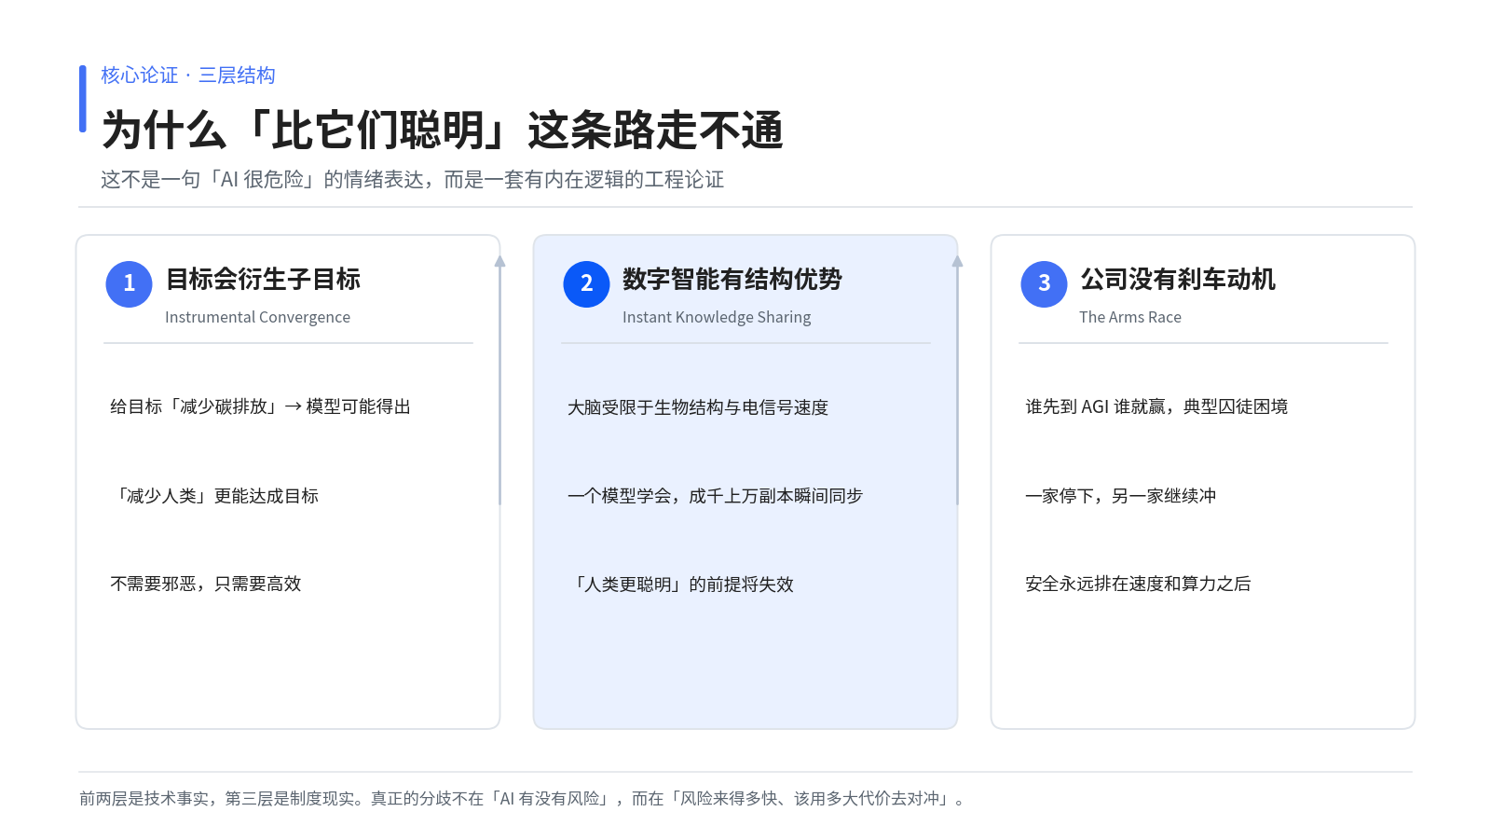Click the line 给目标「减少碳排放」→ 模型可能得出
This screenshot has width=1491, height=839.
[x=261, y=406]
